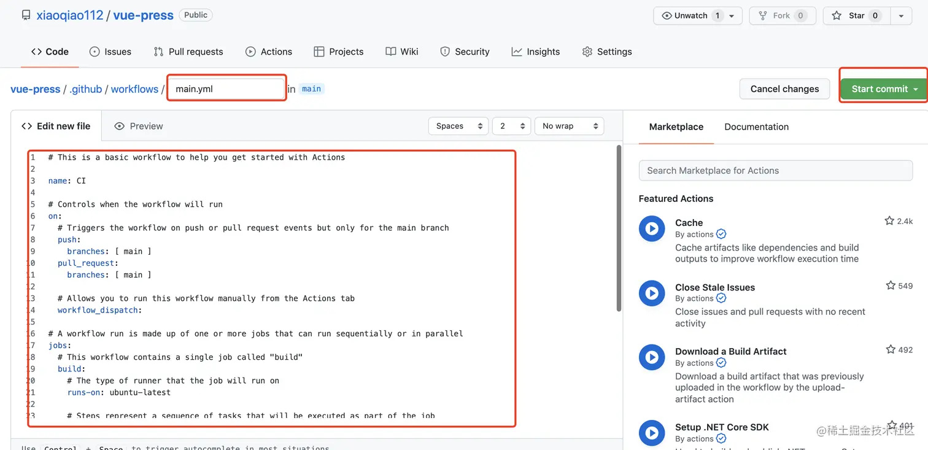Click Setup .NET Core SDK action icon
Image resolution: width=928 pixels, height=450 pixels.
tap(652, 433)
